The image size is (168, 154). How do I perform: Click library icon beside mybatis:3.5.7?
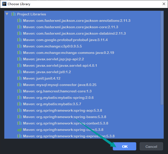pos(19,104)
